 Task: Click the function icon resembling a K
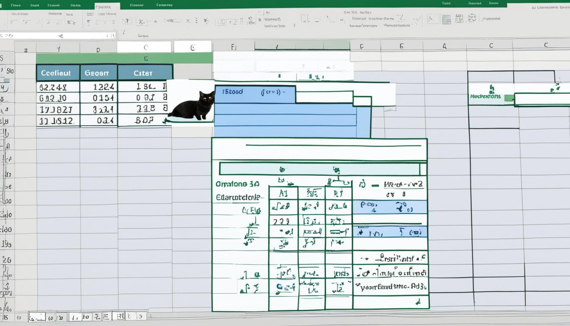pyautogui.click(x=141, y=21)
